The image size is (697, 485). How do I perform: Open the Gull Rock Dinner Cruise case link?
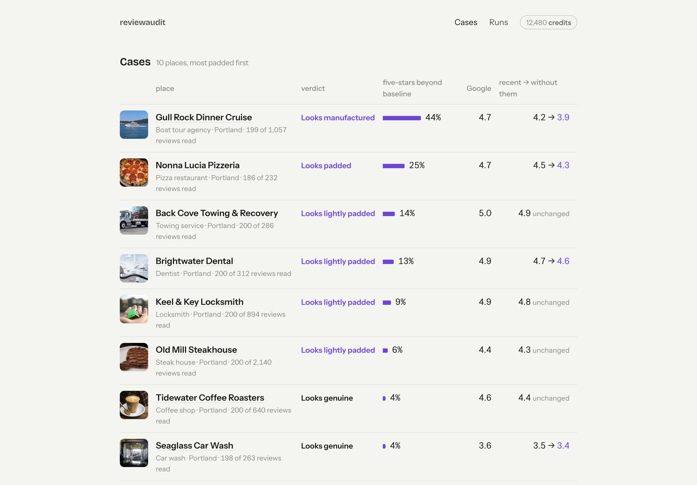tap(204, 118)
